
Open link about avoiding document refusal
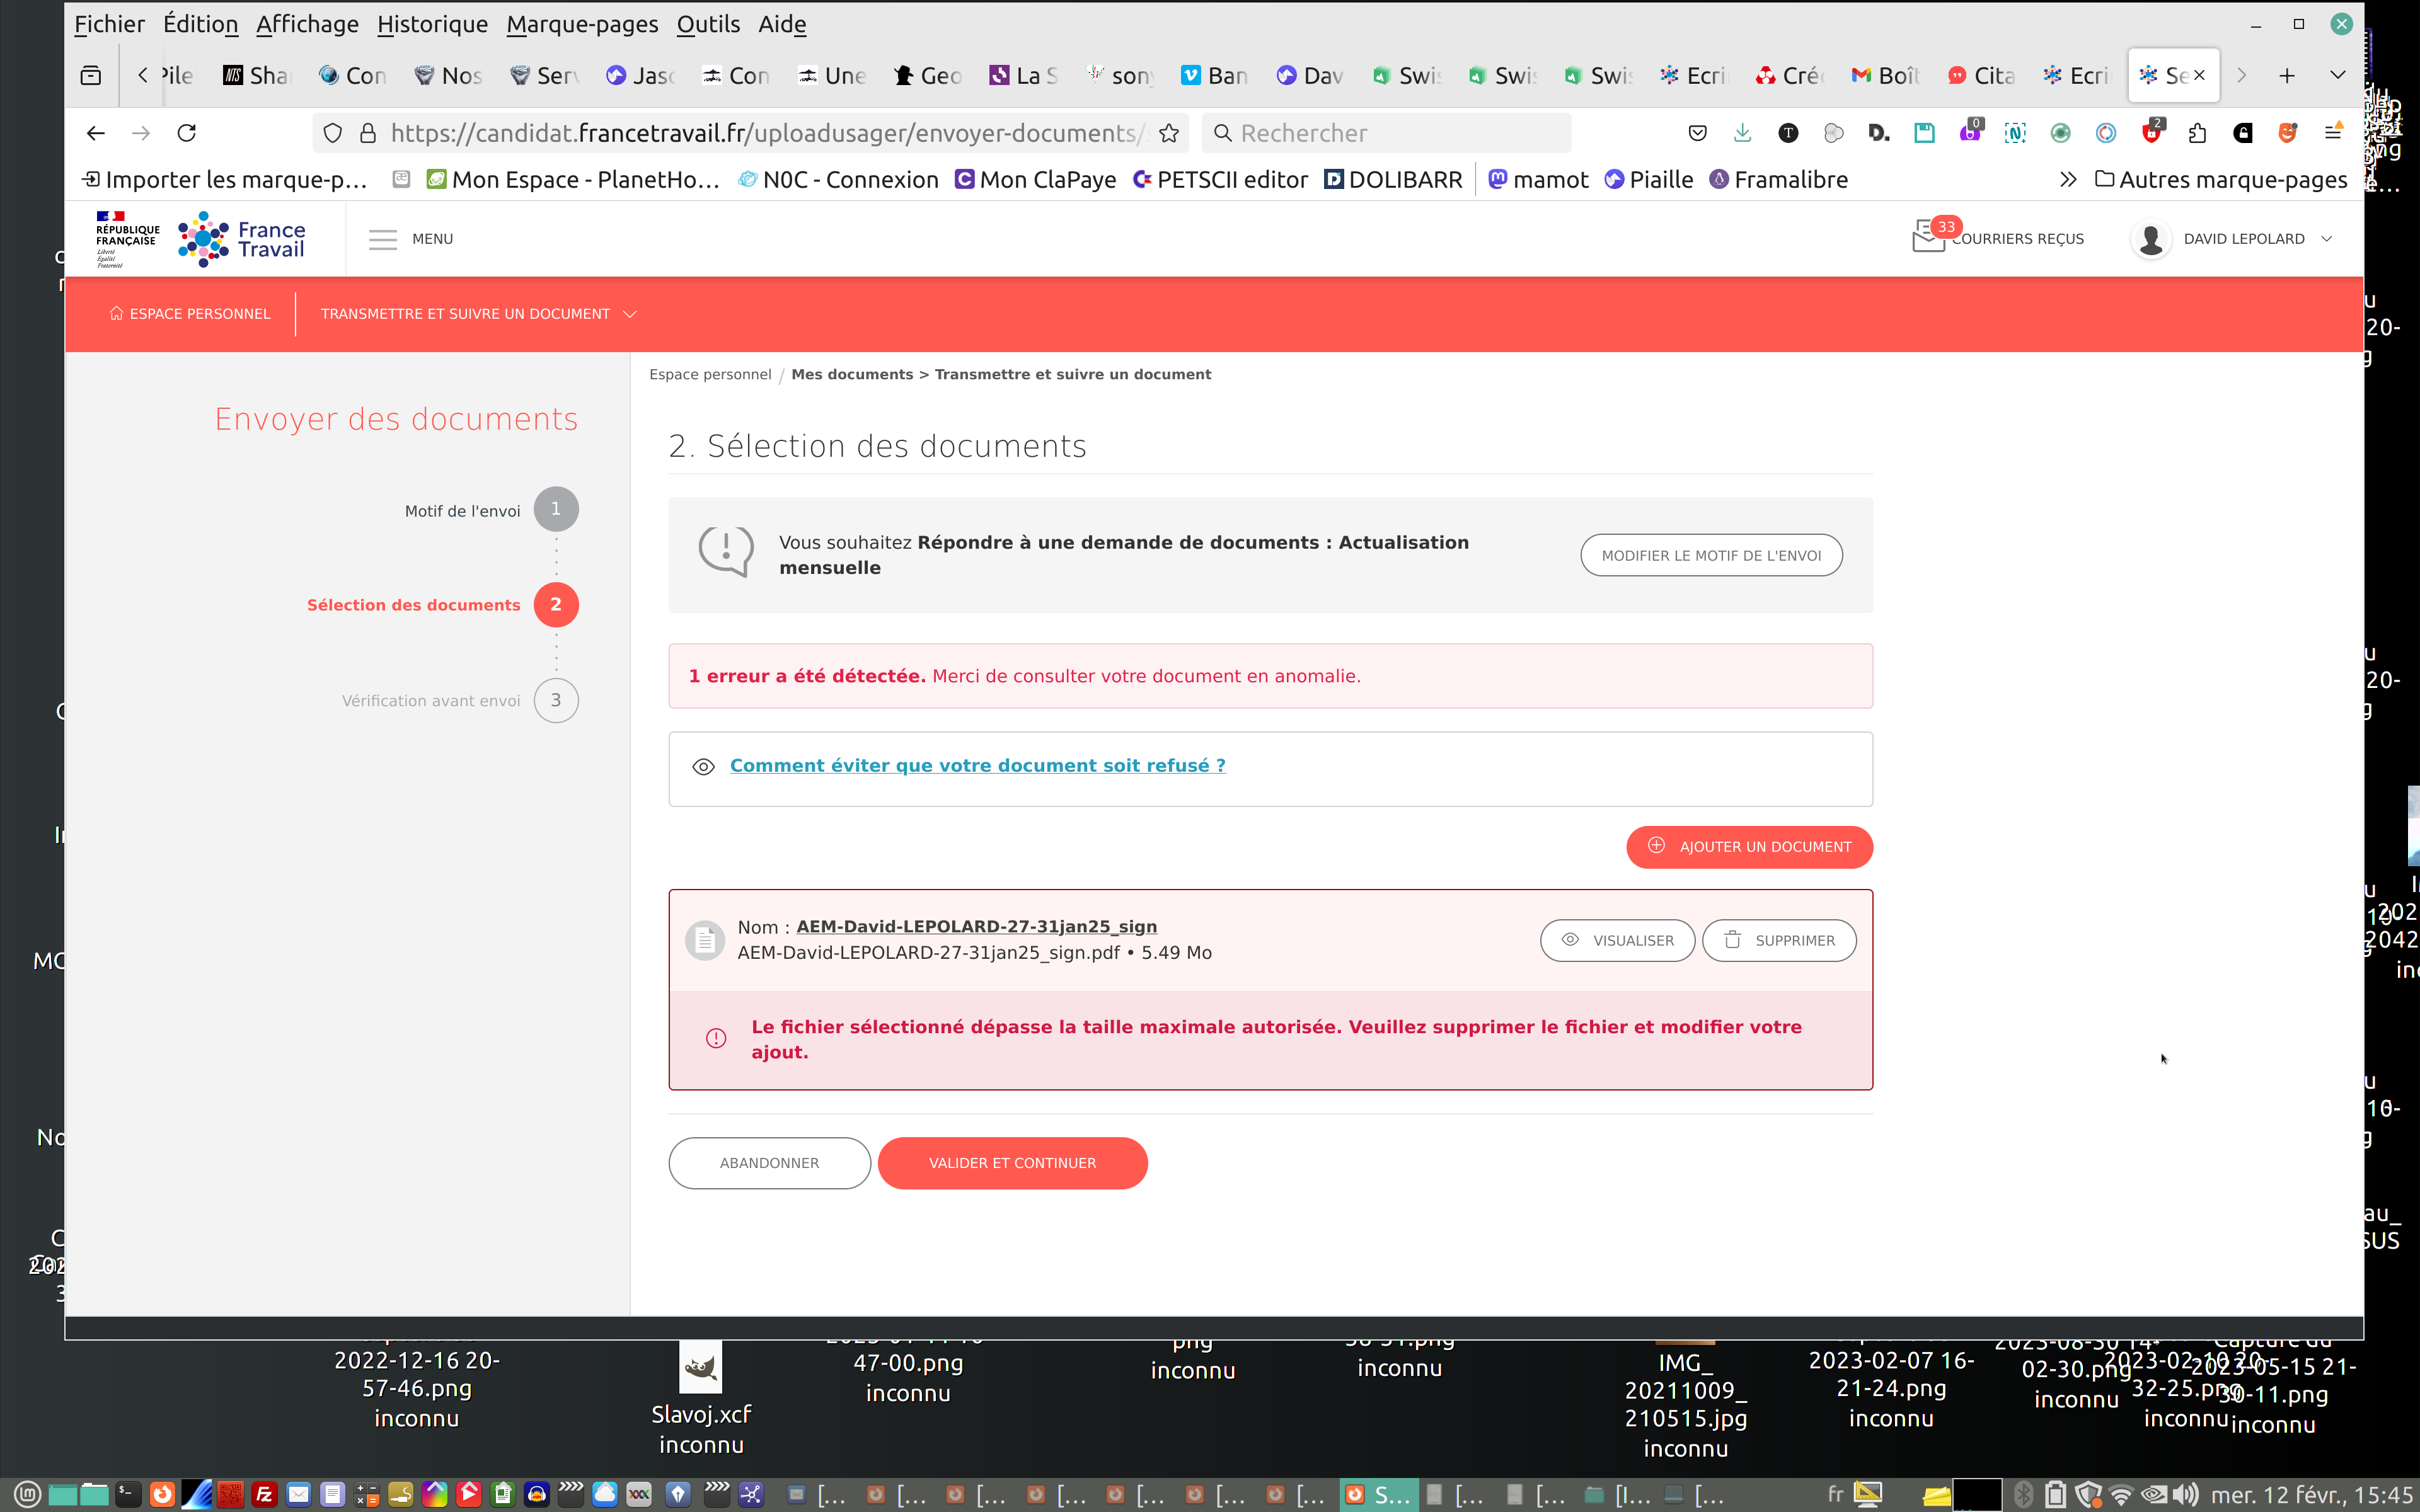(x=977, y=765)
